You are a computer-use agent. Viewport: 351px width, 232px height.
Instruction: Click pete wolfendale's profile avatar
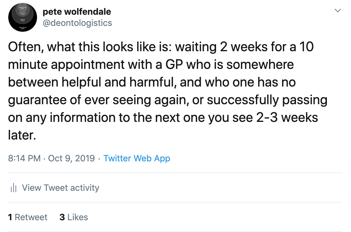(23, 18)
